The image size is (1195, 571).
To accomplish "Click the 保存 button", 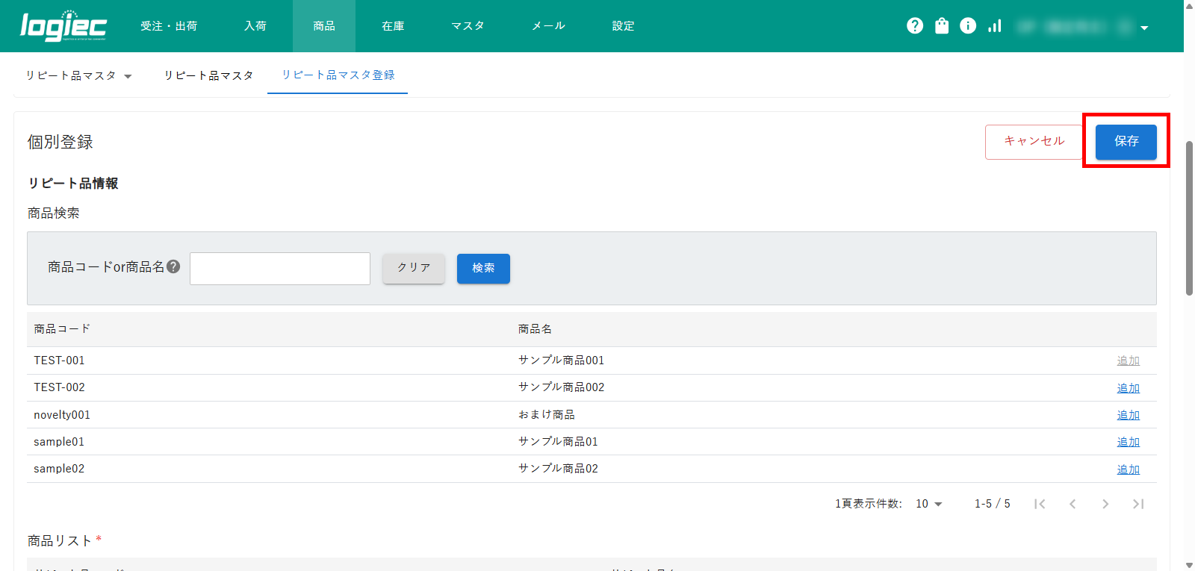I will pos(1126,141).
